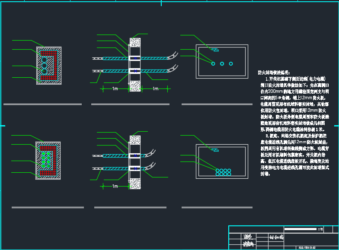Select the cluster of eight cyan circles in the lower-right plan

(x=223, y=172)
